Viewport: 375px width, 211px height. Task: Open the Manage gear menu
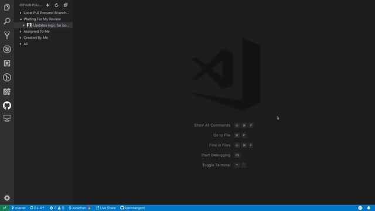pos(7,198)
